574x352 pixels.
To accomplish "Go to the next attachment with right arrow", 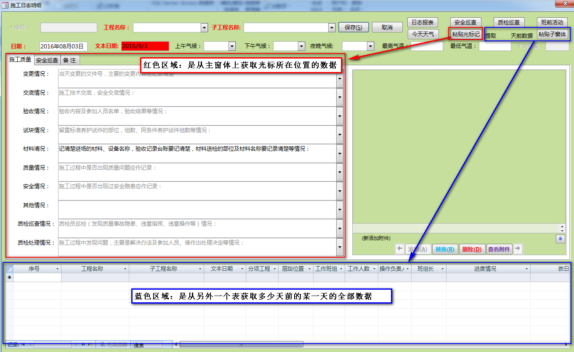I will 518,249.
